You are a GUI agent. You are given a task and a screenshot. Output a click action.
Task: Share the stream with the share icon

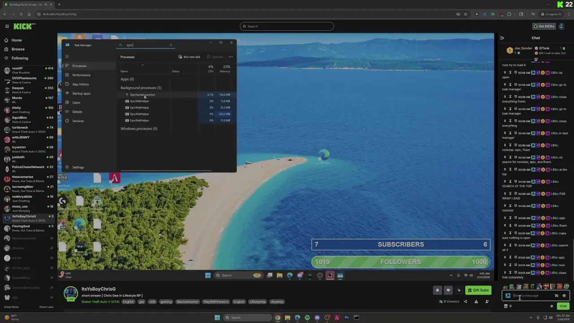pyautogui.click(x=465, y=301)
